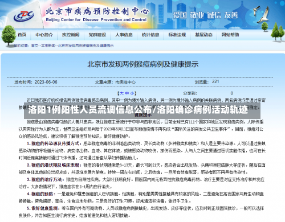The width and height of the screenshot is (285, 222).
Task: Click the heading 1. 猴痘的传染源及传播方式
Action: tap(54, 143)
